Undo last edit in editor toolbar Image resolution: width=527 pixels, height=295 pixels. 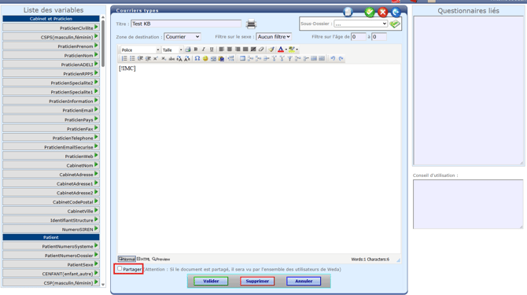click(333, 58)
